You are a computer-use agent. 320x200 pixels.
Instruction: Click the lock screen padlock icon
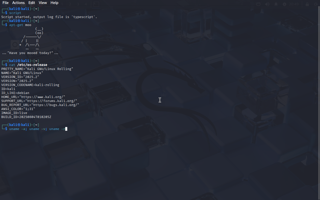(x=307, y=4)
